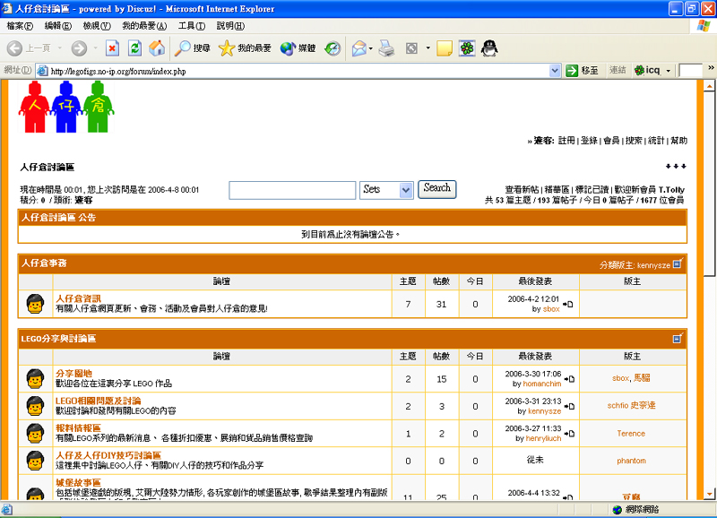
Task: Open the 我的最愛 favorites star button
Action: pyautogui.click(x=245, y=48)
